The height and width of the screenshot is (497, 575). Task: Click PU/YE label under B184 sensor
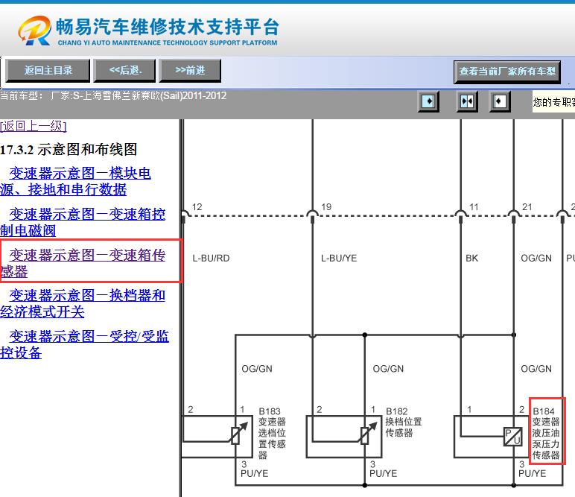(x=532, y=473)
